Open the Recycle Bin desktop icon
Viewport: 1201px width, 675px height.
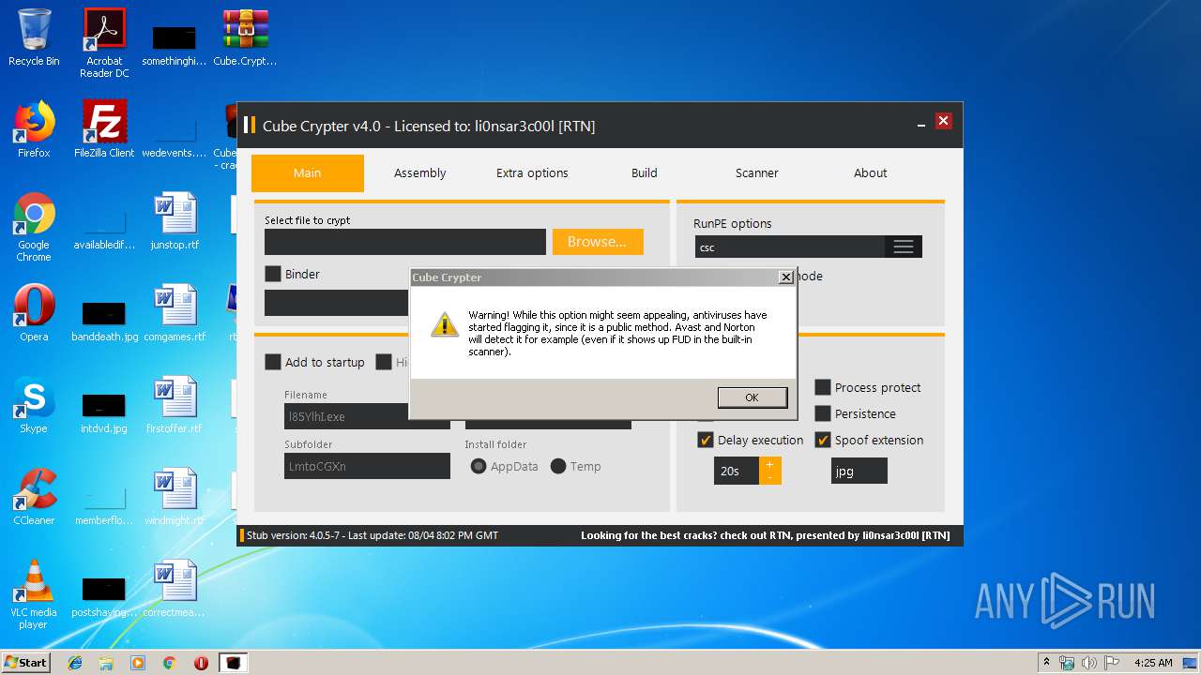point(34,37)
